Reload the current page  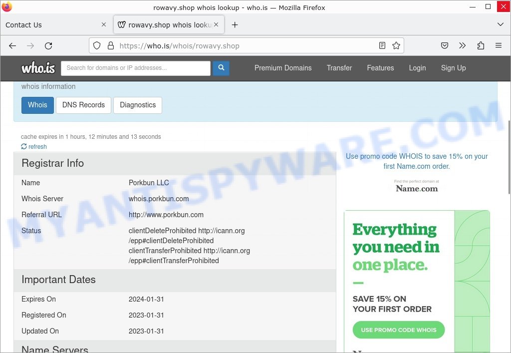click(48, 45)
